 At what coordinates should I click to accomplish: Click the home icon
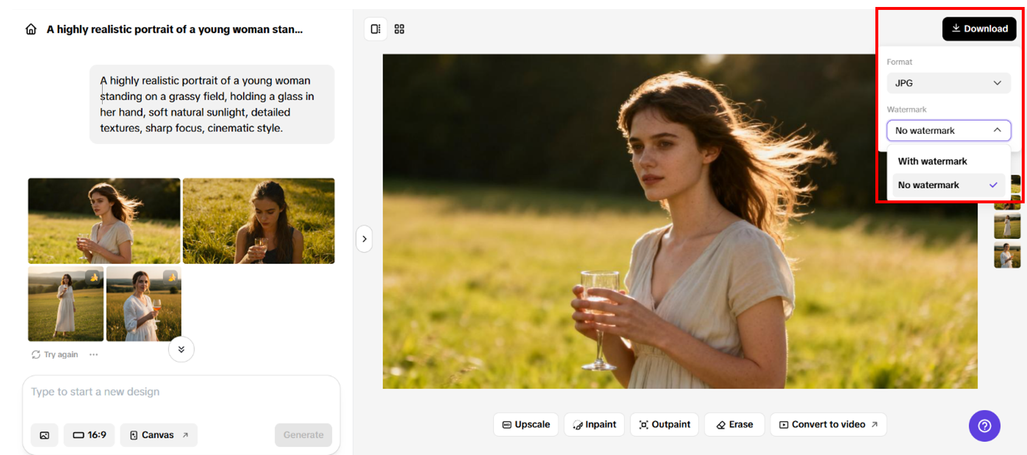pos(31,29)
